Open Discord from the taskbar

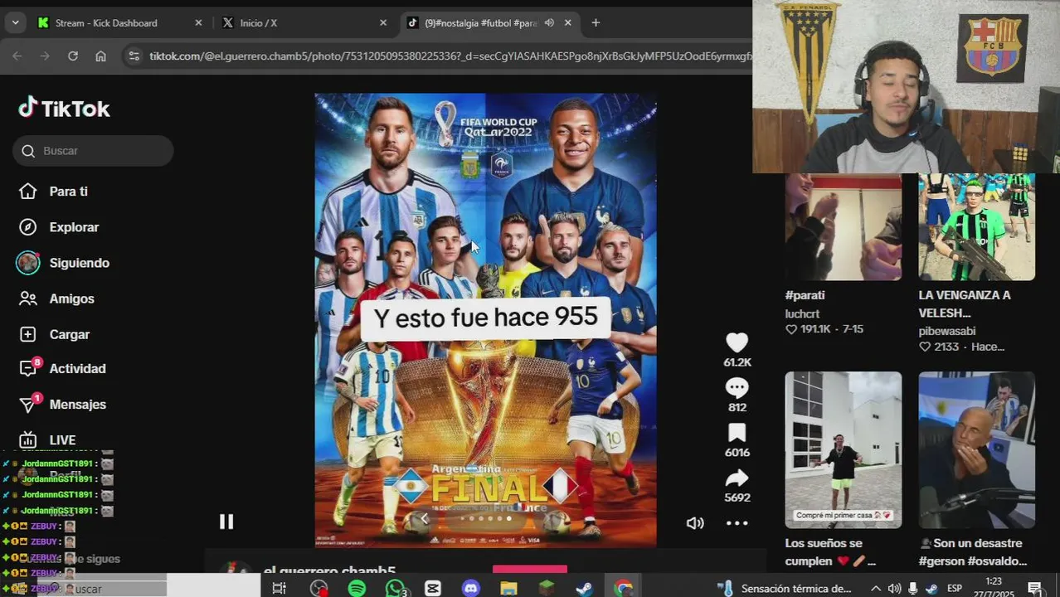click(471, 589)
